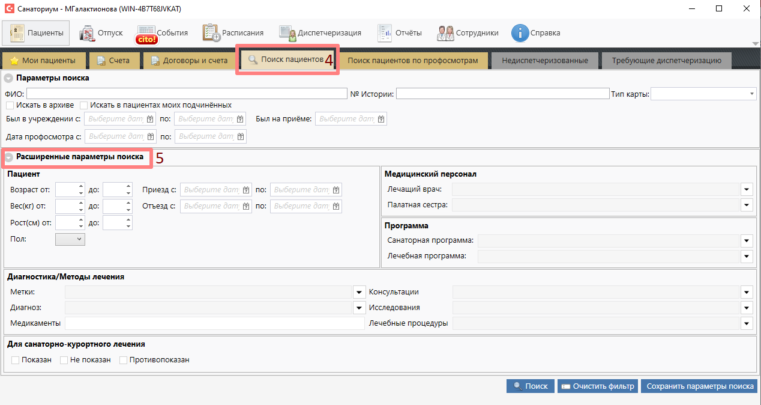761x405 pixels.
Task: Increase the Возраст от spinner value
Action: click(x=81, y=186)
